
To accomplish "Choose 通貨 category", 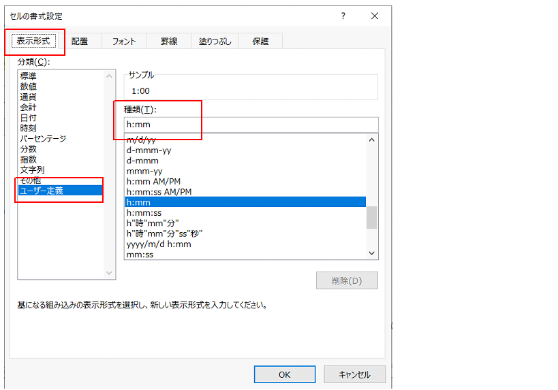I will pos(29,97).
